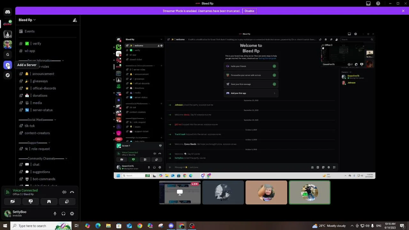The height and width of the screenshot is (230, 409).
Task: Open user settings gear icon
Action: (72, 214)
